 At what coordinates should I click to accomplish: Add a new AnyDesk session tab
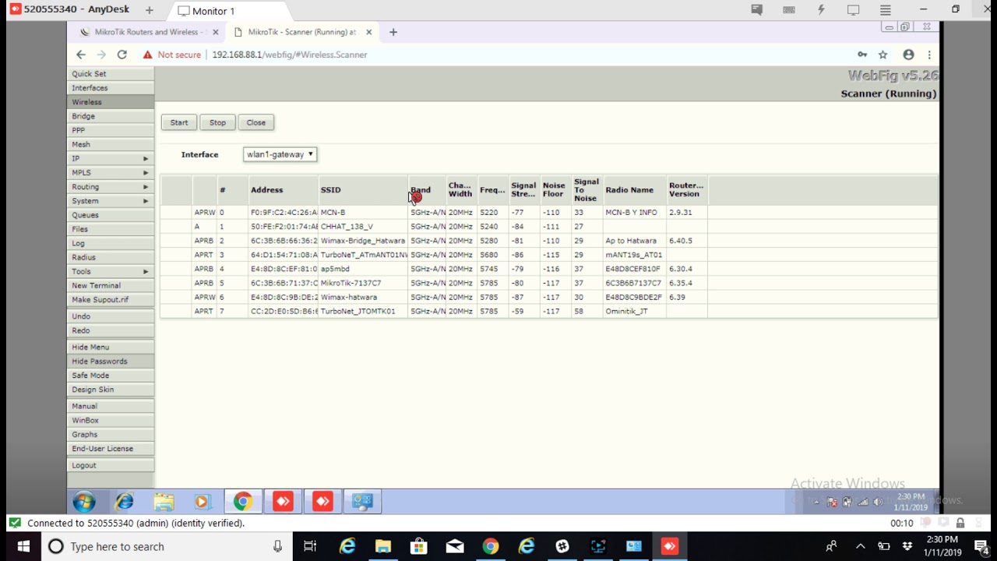click(x=150, y=10)
